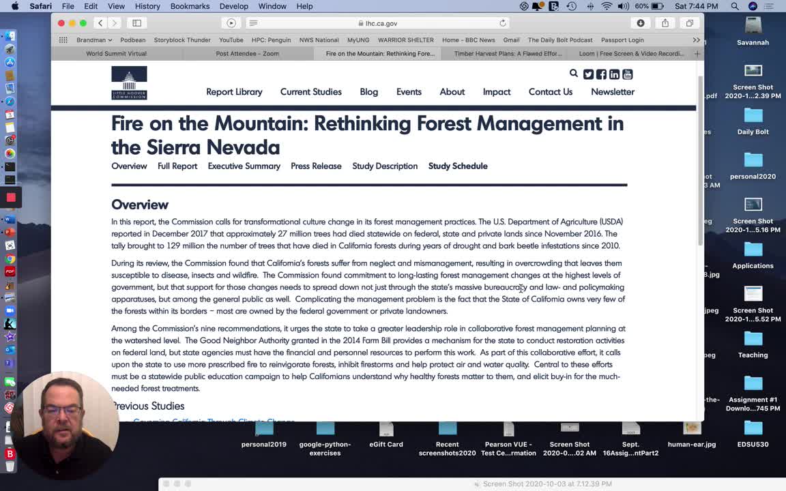The width and height of the screenshot is (786, 491).
Task: Click the Safari share button
Action: (665, 23)
